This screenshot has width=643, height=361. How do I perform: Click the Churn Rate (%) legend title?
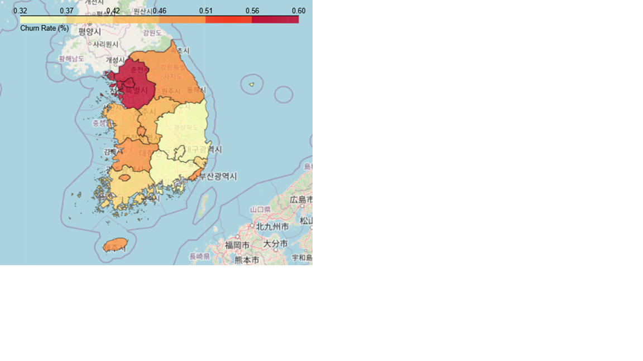coord(44,28)
